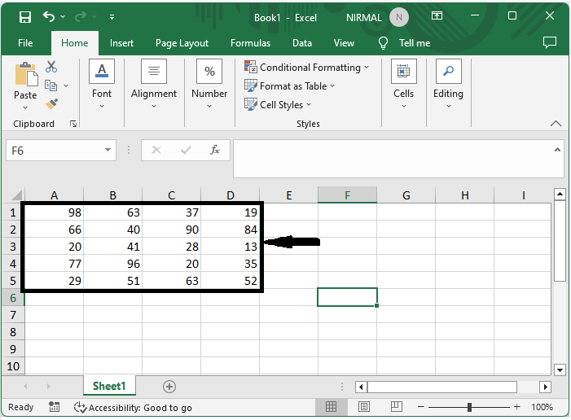This screenshot has width=571, height=420.
Task: Open the Copy dropdown arrow
Action: coord(66,86)
